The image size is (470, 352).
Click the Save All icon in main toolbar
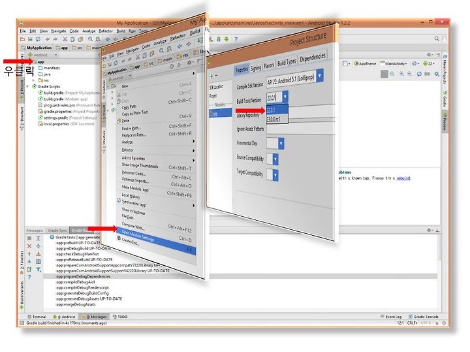[x=30, y=39]
